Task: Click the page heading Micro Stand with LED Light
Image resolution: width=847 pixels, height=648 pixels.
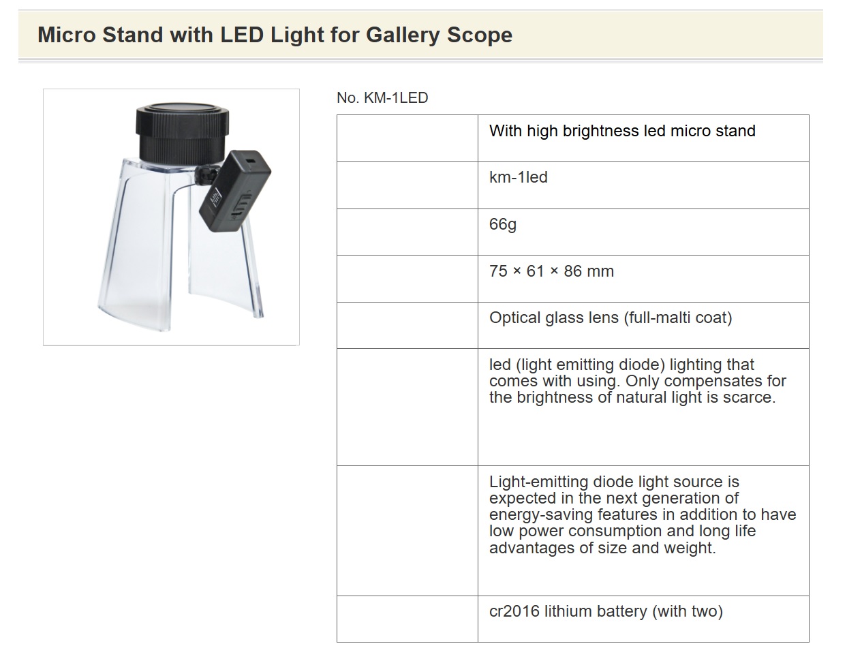Action: click(x=275, y=35)
